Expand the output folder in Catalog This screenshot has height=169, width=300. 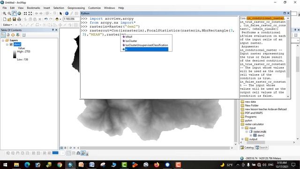(242, 139)
